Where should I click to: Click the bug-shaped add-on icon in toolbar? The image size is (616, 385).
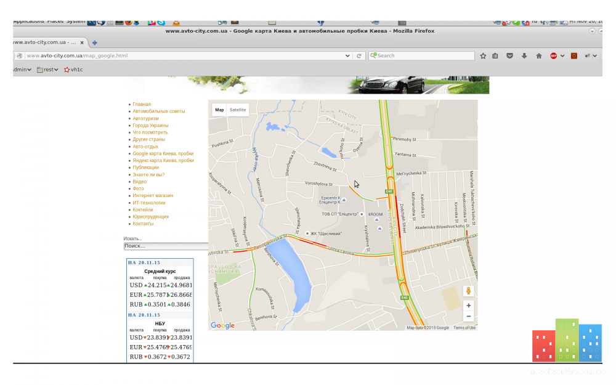click(588, 56)
